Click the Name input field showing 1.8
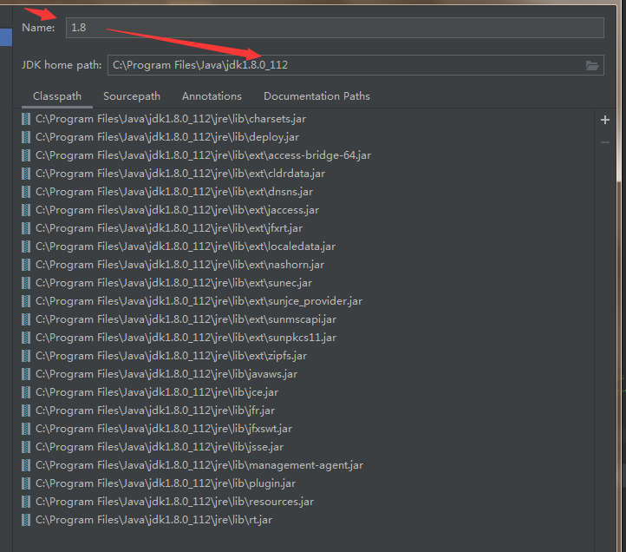Image resolution: width=626 pixels, height=552 pixels. (335, 28)
